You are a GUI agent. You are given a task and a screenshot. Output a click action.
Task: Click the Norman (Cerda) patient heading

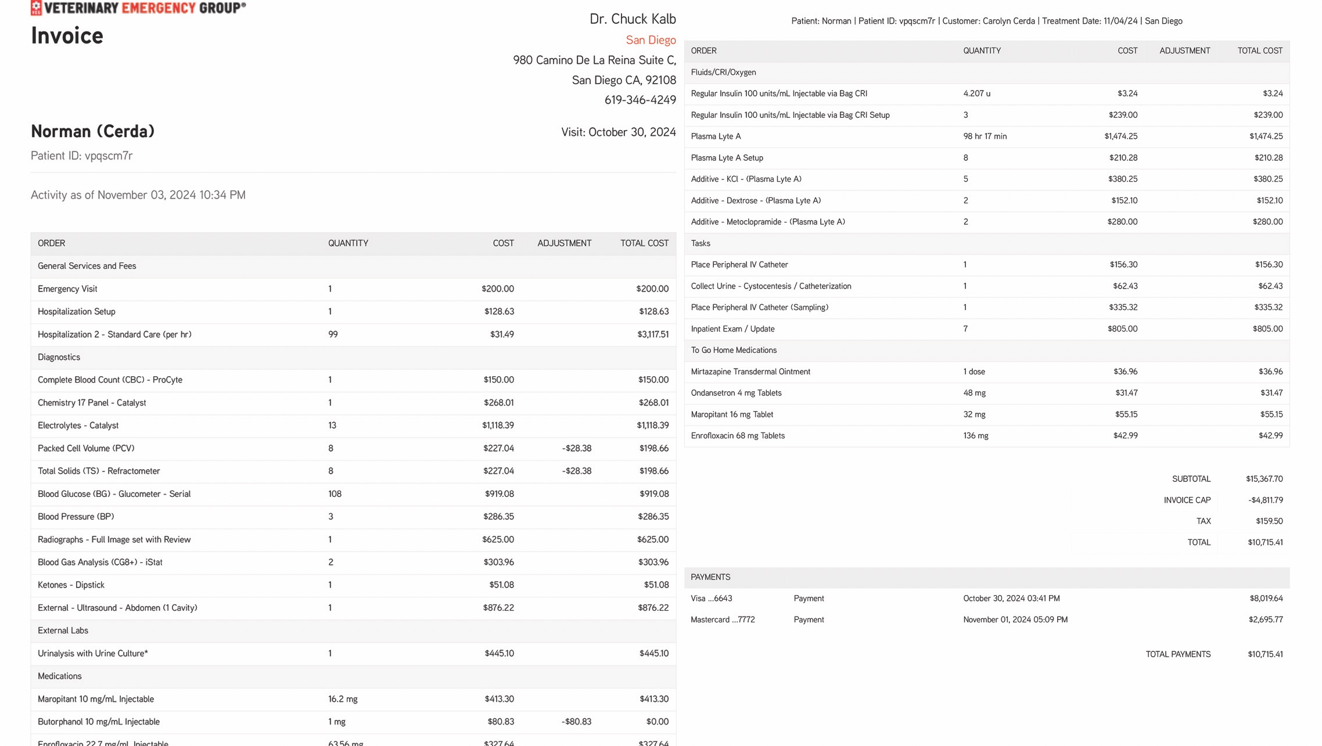(93, 131)
